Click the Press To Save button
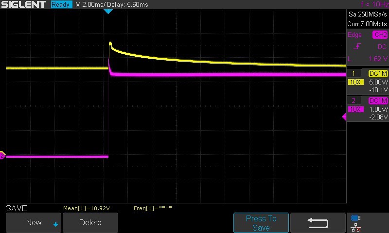This screenshot has width=389, height=233. pos(261,223)
